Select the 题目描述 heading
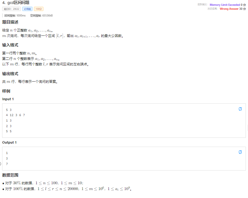The image size is (248, 198). point(10,22)
